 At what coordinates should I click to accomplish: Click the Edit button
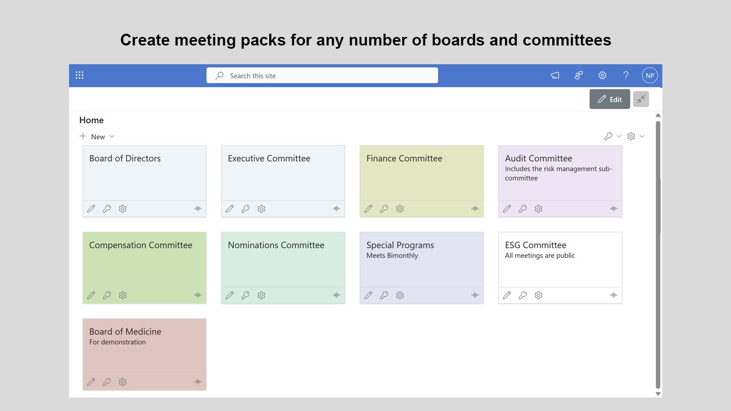[610, 99]
